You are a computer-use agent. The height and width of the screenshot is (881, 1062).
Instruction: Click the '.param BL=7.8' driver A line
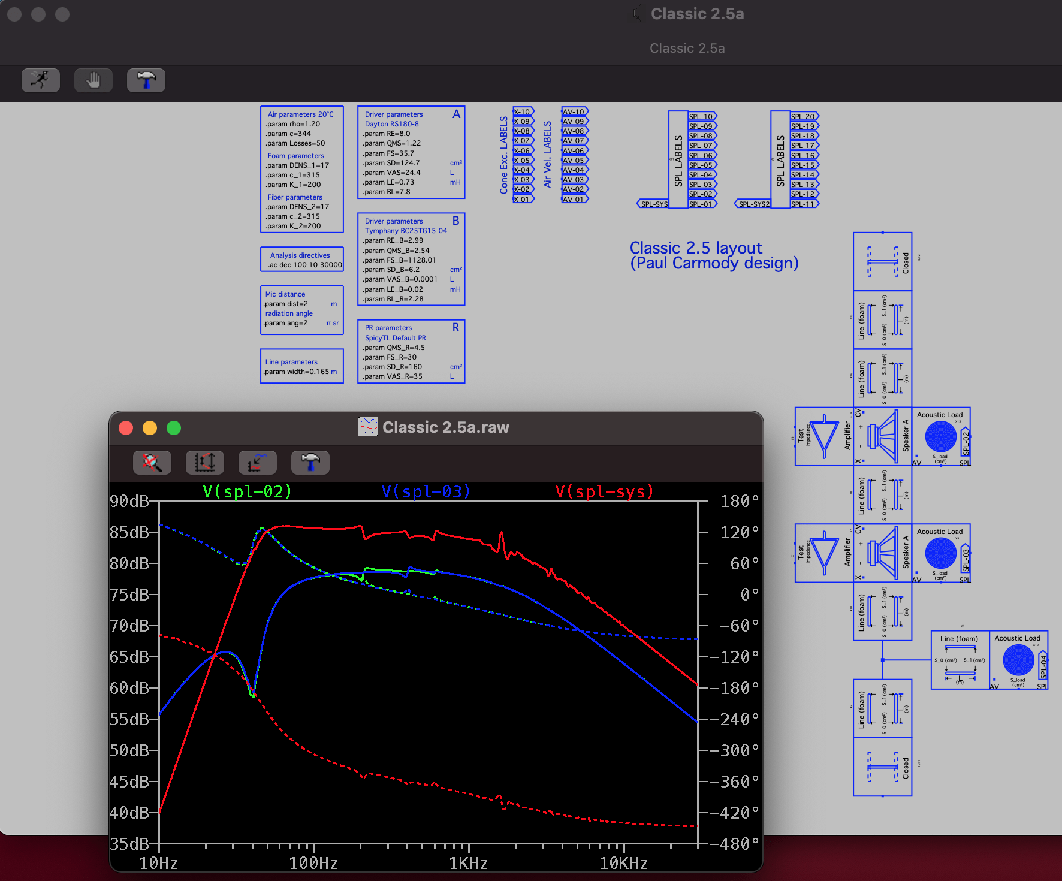coord(387,192)
